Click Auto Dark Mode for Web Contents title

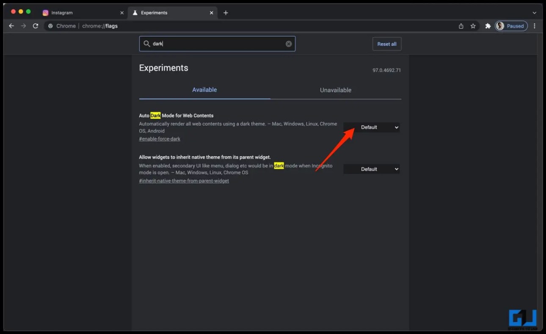click(x=176, y=116)
